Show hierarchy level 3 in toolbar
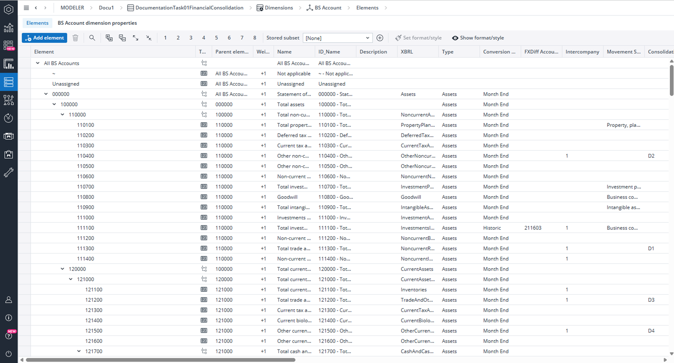674x363 pixels. (191, 38)
